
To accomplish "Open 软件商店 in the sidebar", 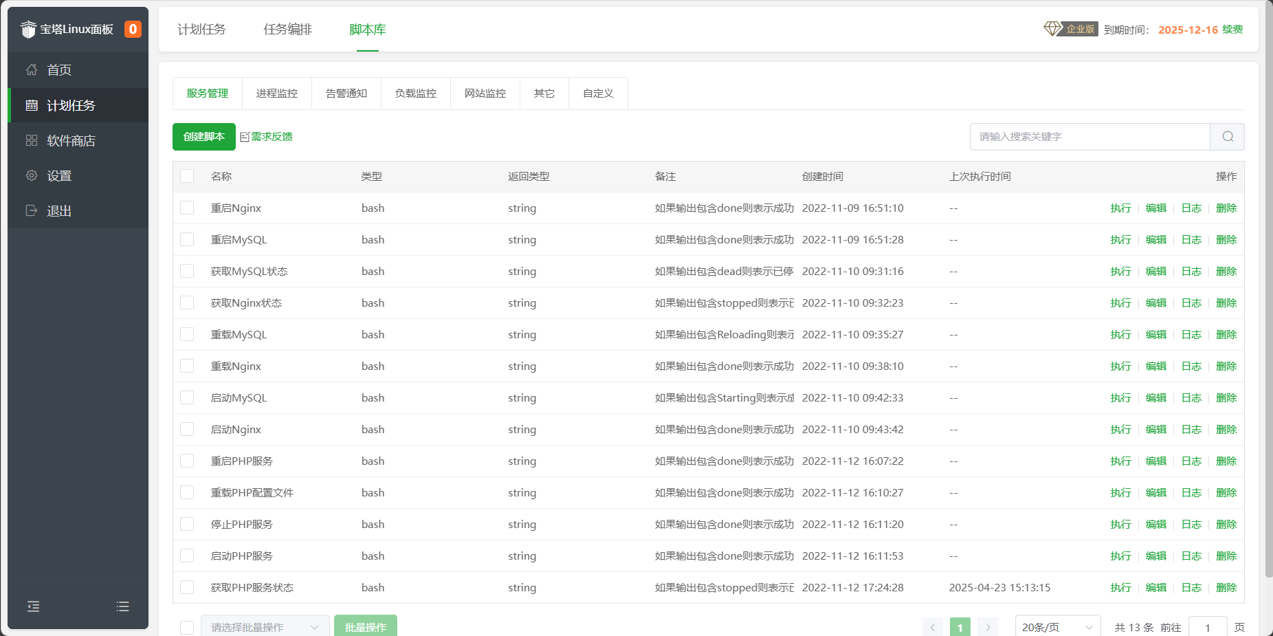I will [x=78, y=140].
